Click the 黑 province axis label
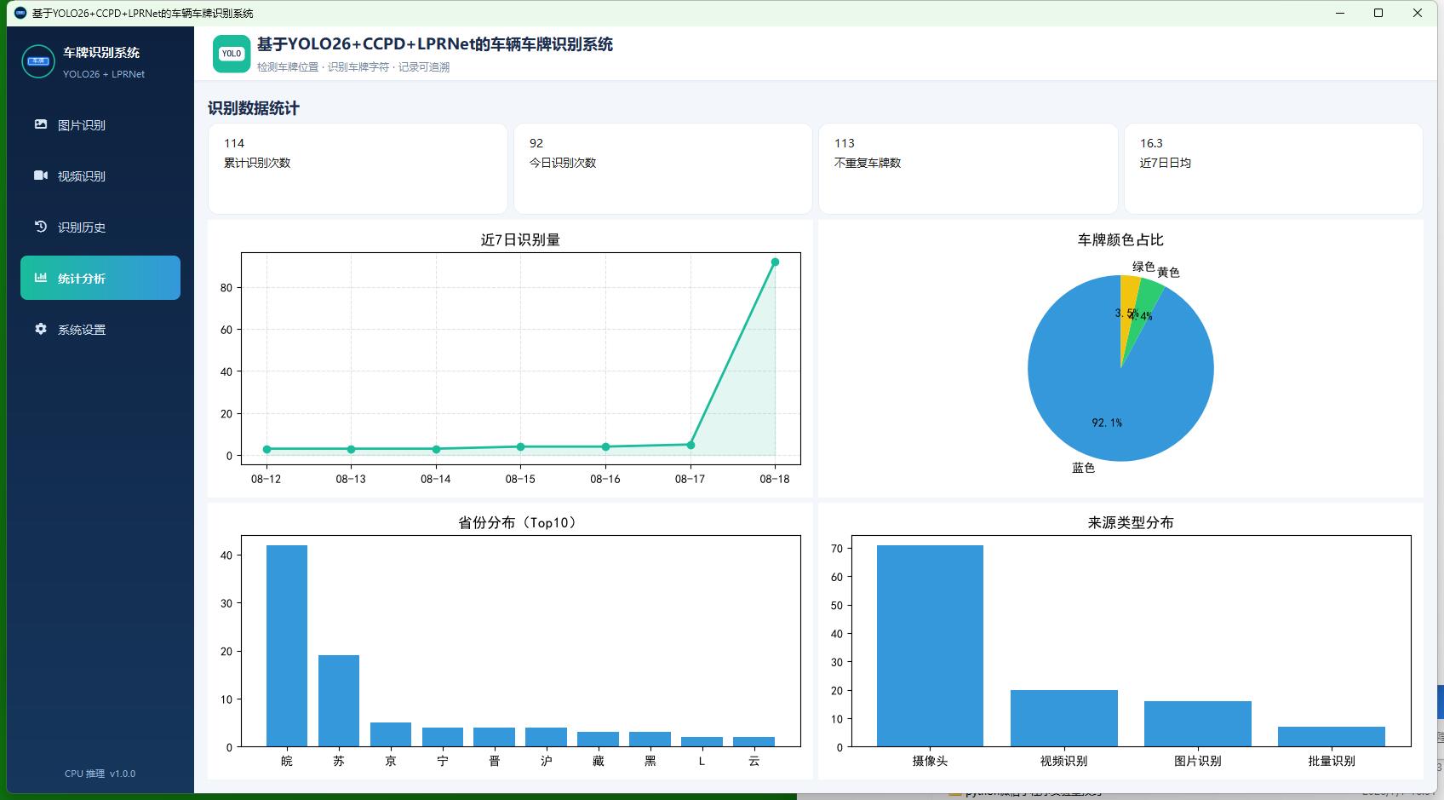The image size is (1444, 800). point(650,761)
